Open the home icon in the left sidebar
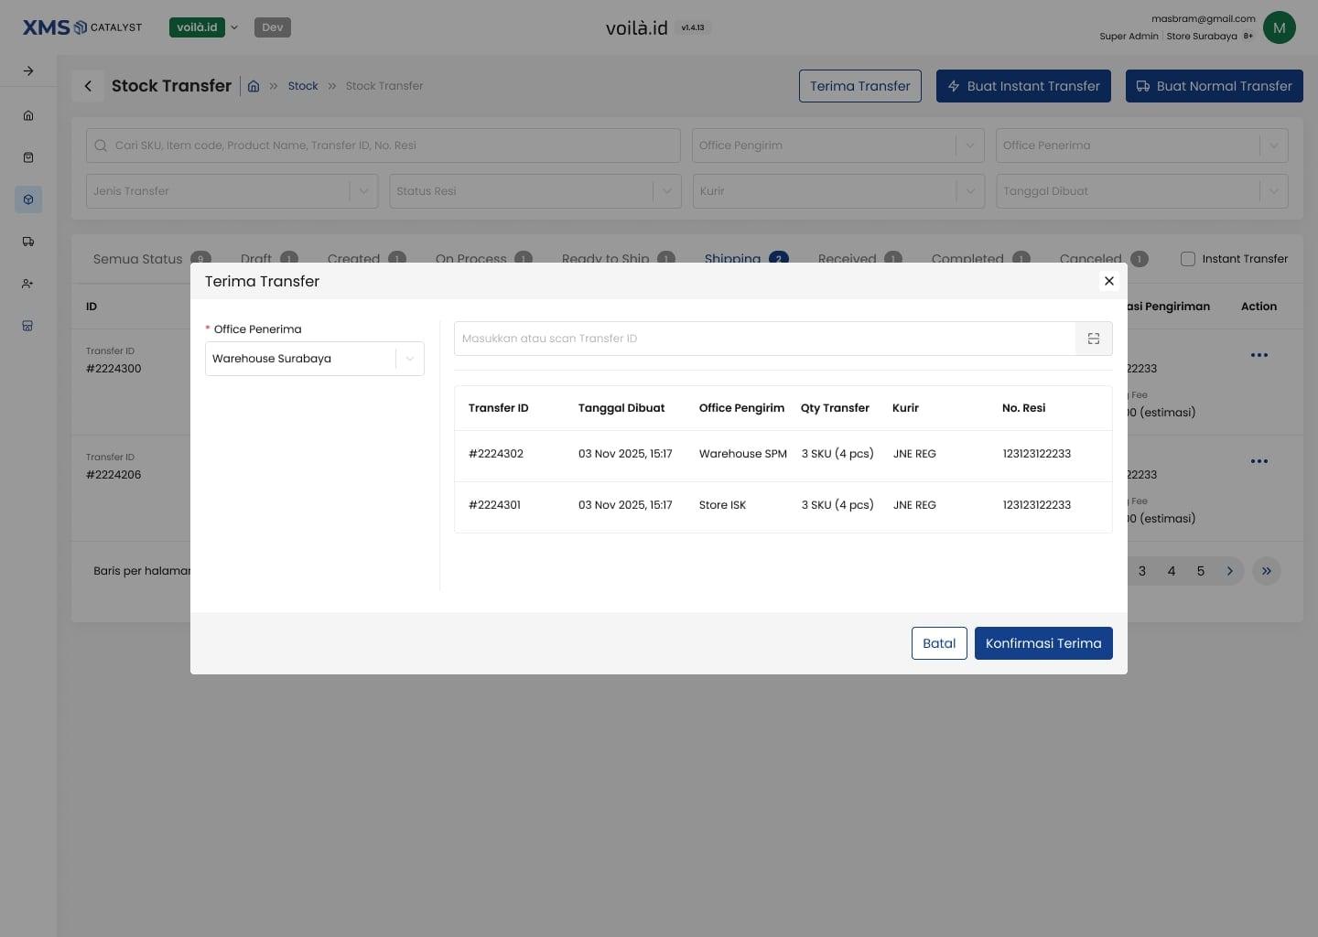The width and height of the screenshot is (1318, 937). (x=28, y=115)
